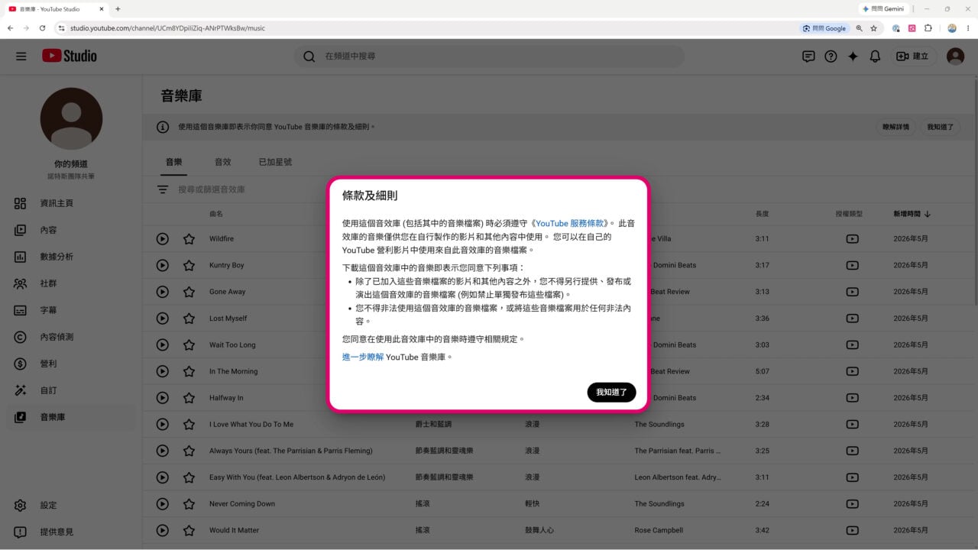Open the comments message icon in the header
The image size is (978, 550).
pos(808,57)
